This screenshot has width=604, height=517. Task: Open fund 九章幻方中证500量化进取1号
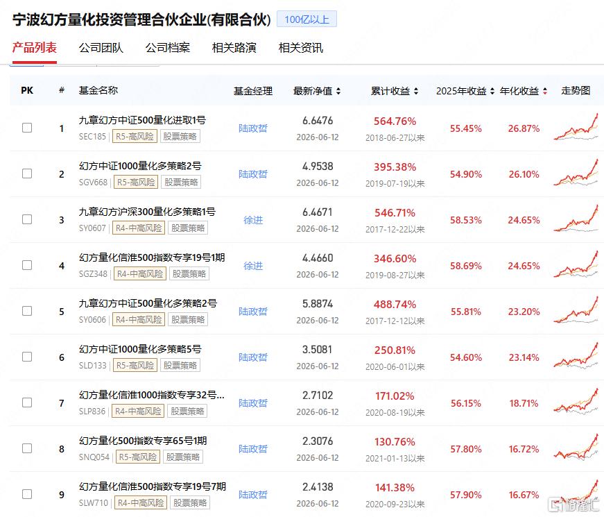pos(142,120)
